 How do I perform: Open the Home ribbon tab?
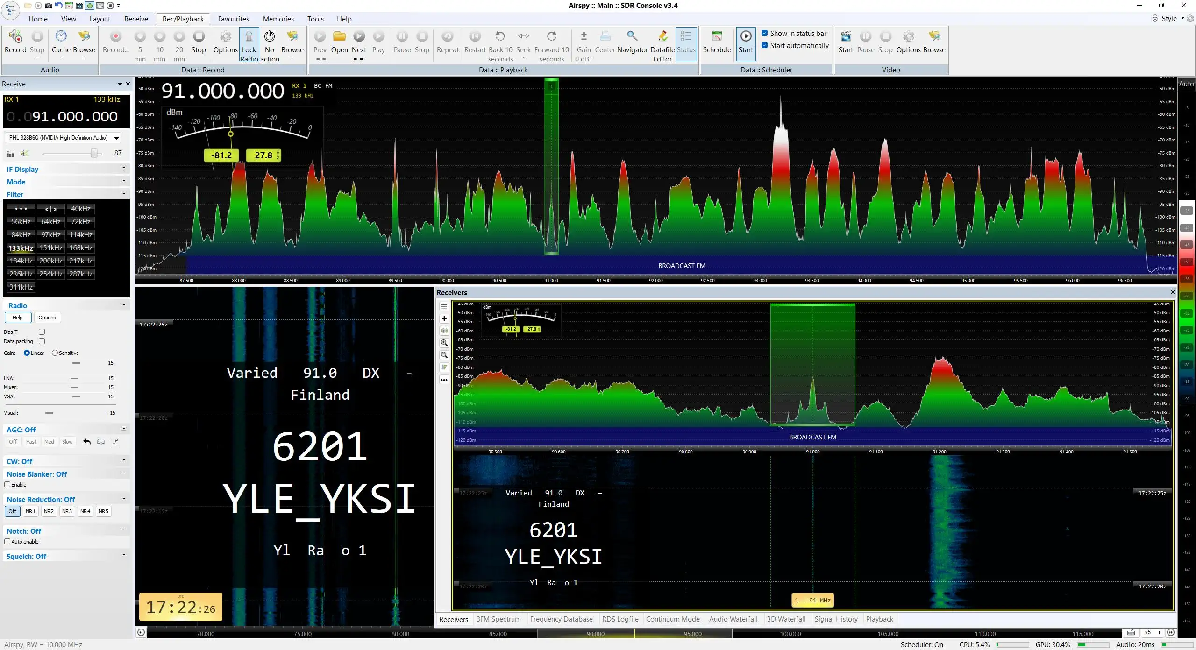(x=38, y=19)
